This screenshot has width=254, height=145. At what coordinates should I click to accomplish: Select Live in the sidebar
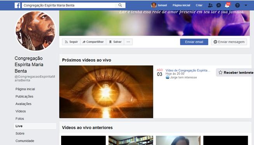[35, 126]
